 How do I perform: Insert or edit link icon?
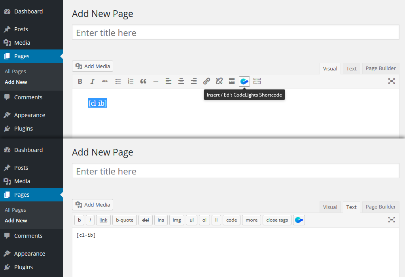pyautogui.click(x=206, y=82)
